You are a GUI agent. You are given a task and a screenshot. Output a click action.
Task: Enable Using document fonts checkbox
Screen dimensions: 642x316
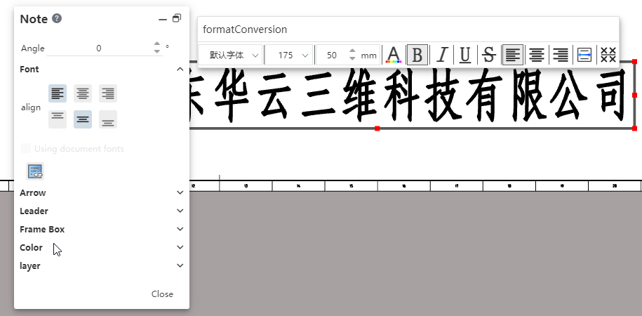(x=26, y=148)
